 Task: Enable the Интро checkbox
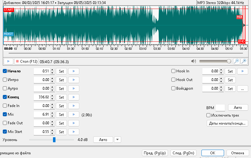click(5, 80)
